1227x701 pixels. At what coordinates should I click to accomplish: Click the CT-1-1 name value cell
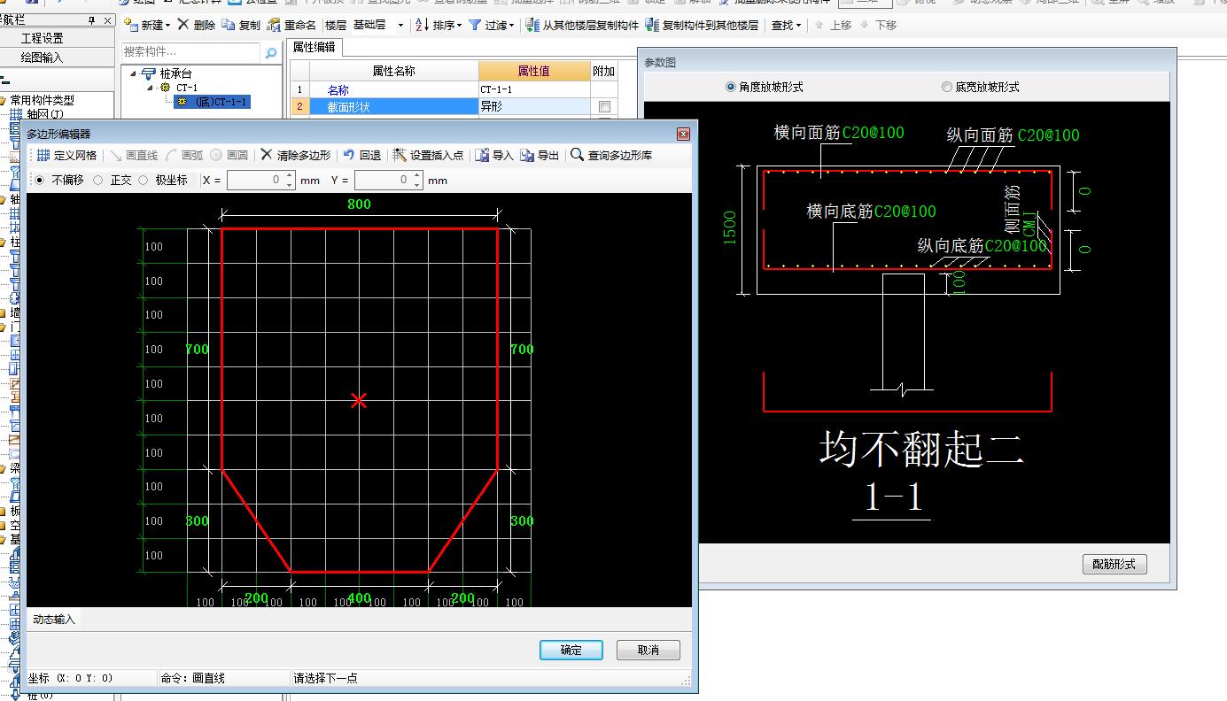[534, 89]
